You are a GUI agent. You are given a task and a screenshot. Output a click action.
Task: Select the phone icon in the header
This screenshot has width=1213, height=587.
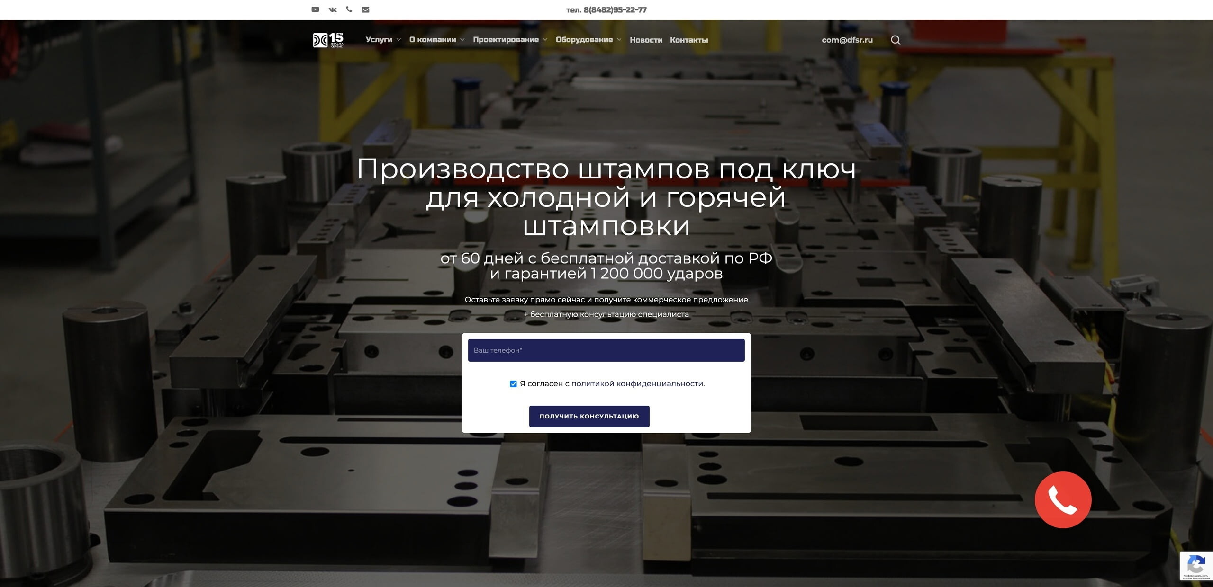(x=349, y=9)
